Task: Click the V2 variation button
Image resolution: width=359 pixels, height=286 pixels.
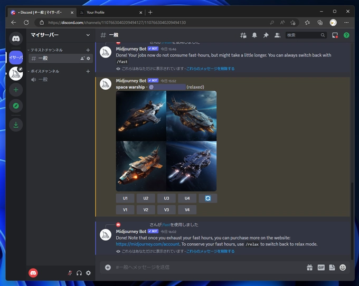Action: 146,209
